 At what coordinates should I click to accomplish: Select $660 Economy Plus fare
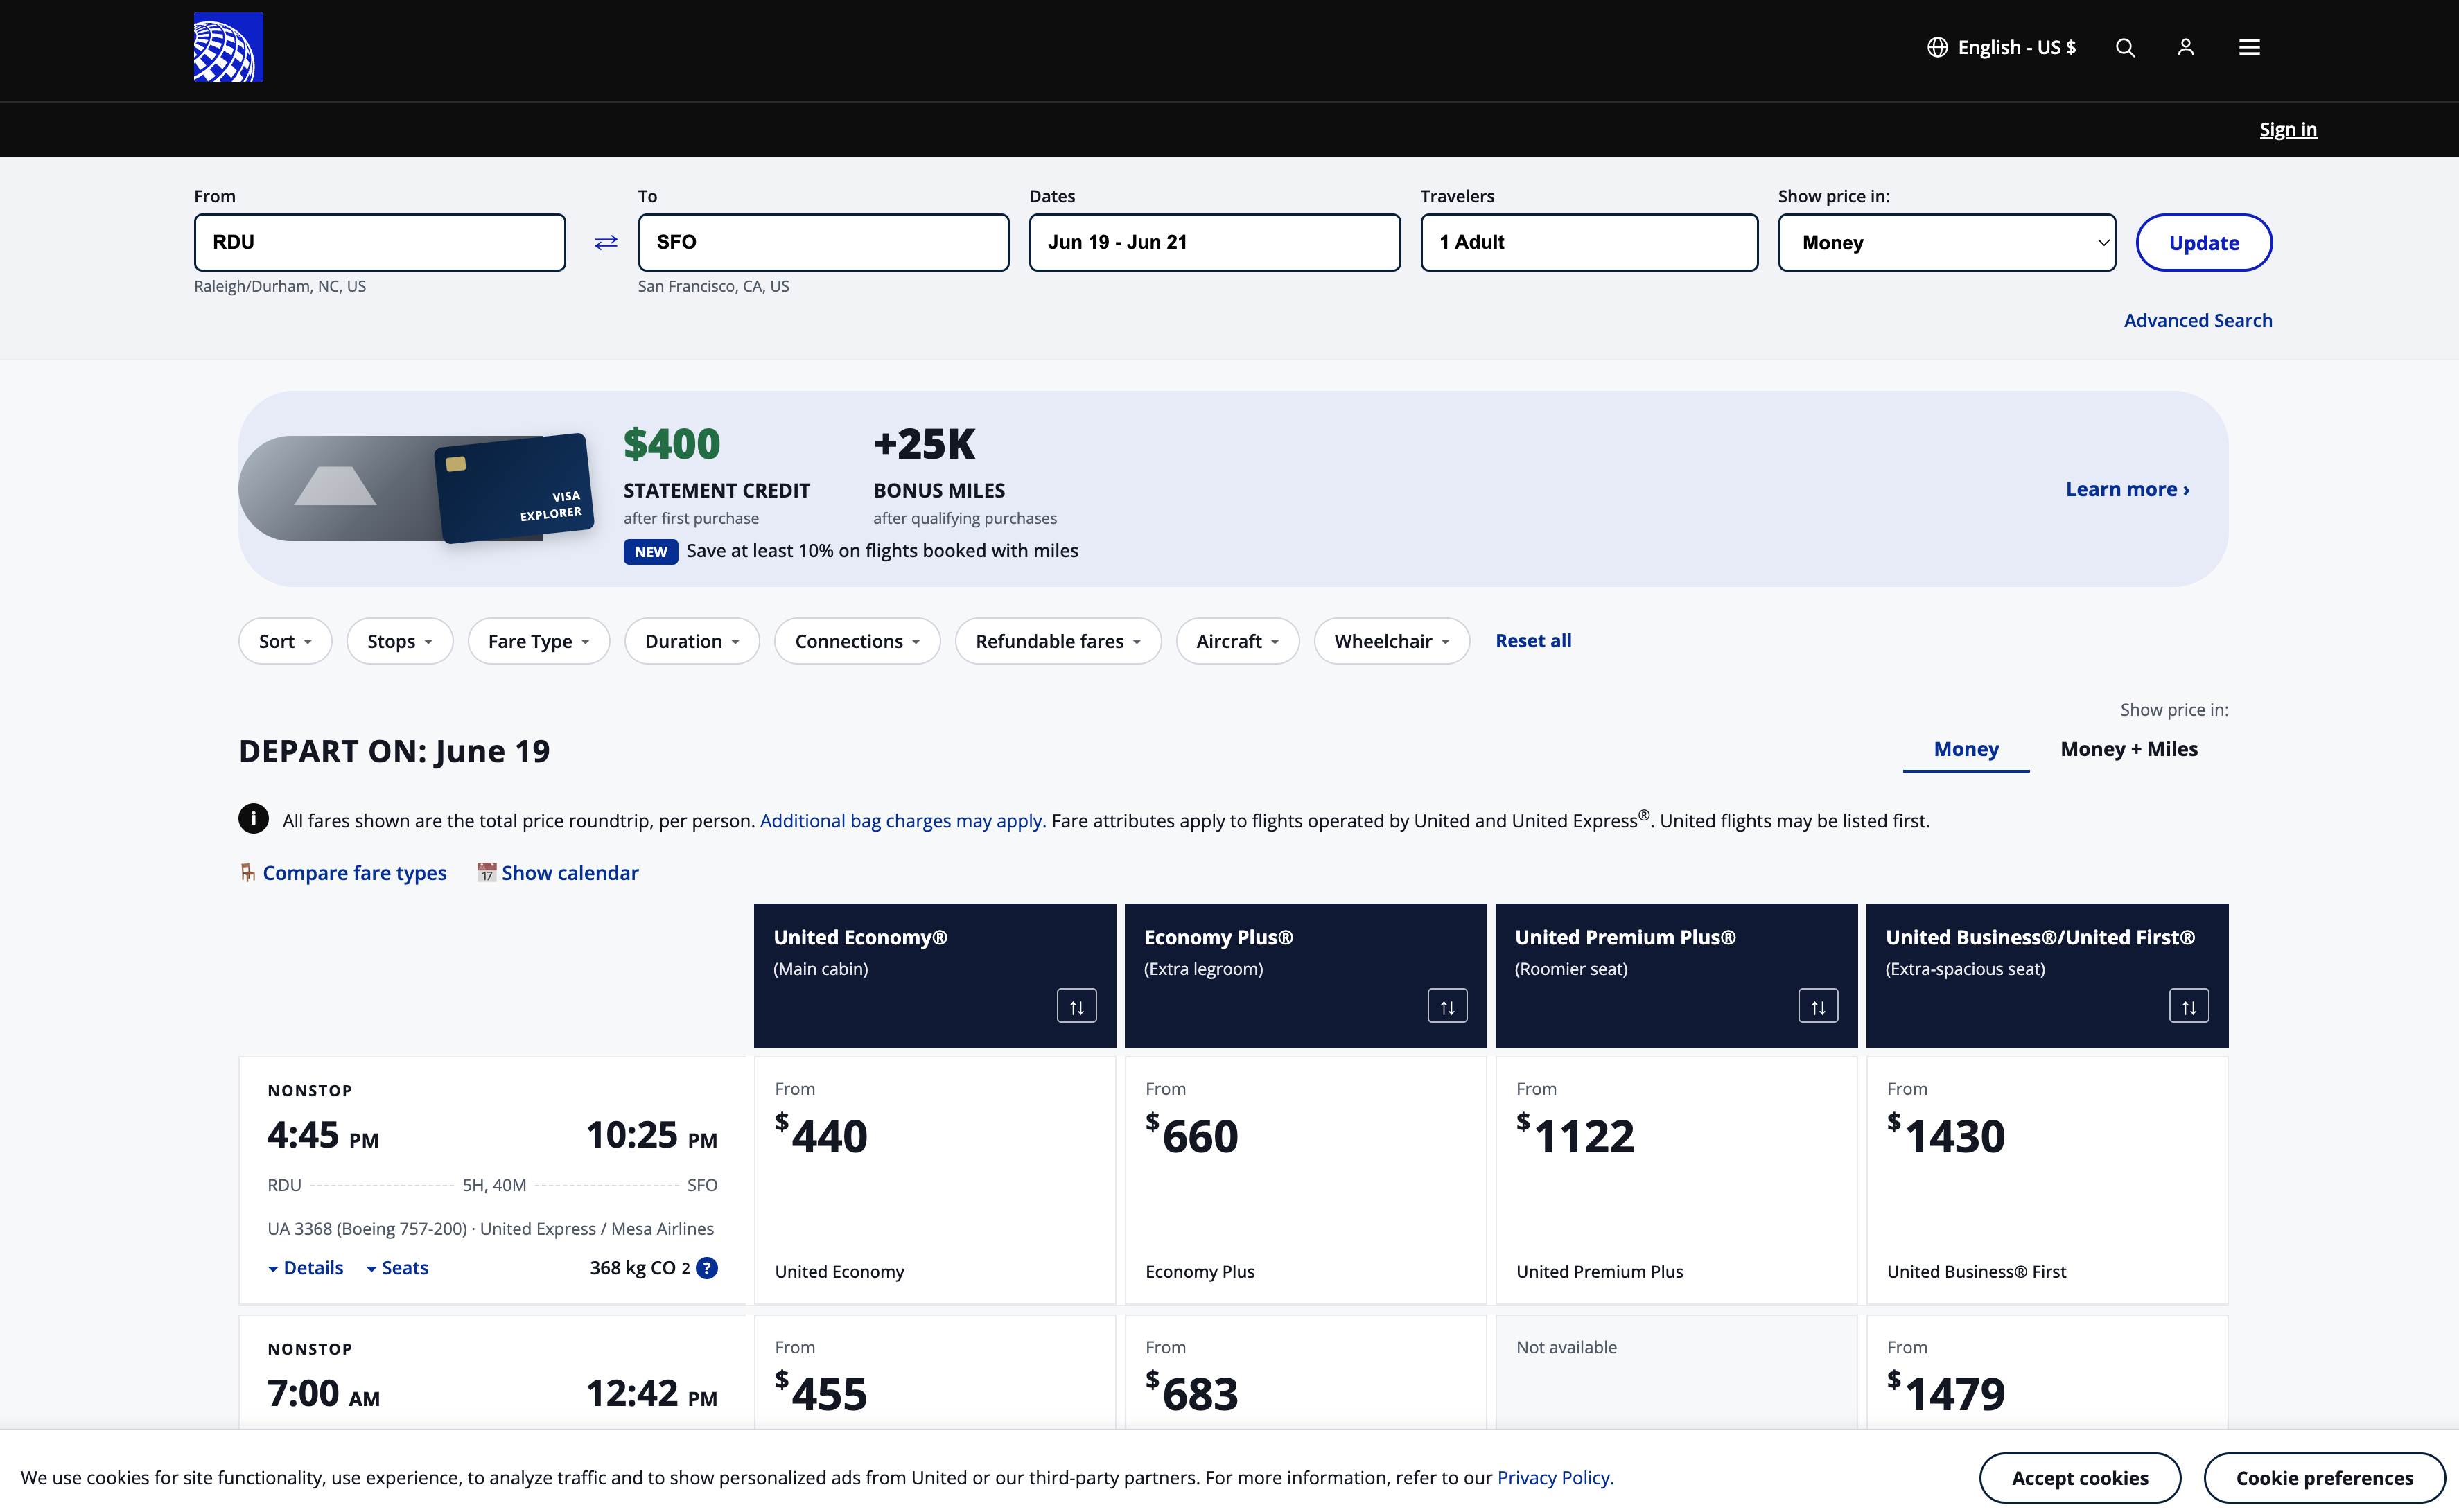1306,1181
